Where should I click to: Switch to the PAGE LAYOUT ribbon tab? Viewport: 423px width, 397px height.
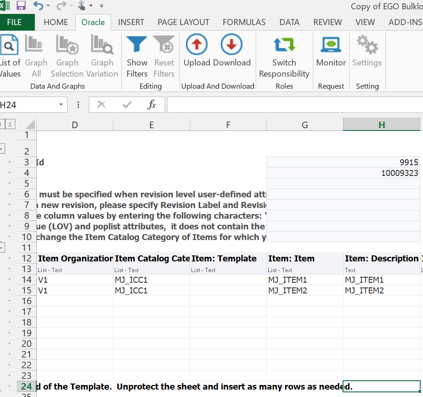point(183,22)
